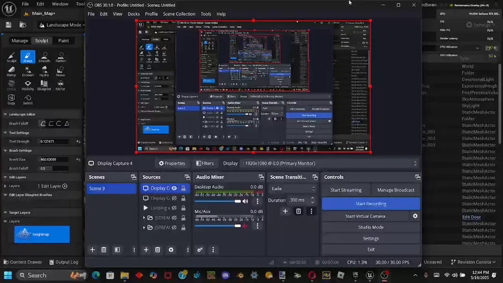This screenshot has height=283, width=503.
Task: Collapse the Tool Settings section
Action: tap(5, 133)
